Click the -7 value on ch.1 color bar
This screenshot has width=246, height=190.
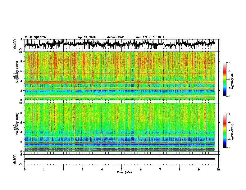229,96
